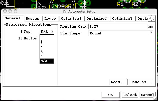Switch to the Optimize1 tab
This screenshot has width=158, height=101.
72,19
